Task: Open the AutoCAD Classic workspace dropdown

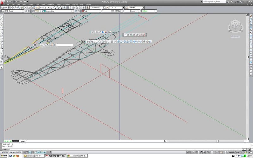Action: (23, 11)
